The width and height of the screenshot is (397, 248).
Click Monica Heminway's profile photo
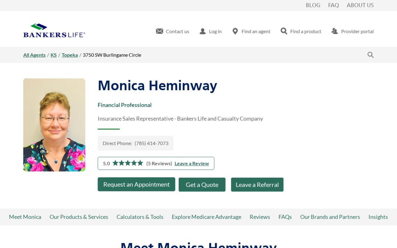click(54, 125)
